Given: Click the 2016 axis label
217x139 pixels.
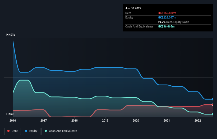Looking at the screenshot, I should tap(13, 121).
